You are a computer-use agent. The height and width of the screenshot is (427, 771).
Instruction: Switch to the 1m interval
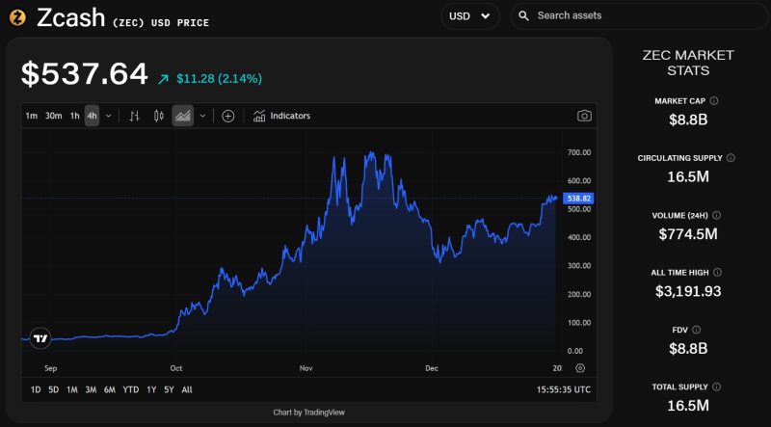(32, 116)
